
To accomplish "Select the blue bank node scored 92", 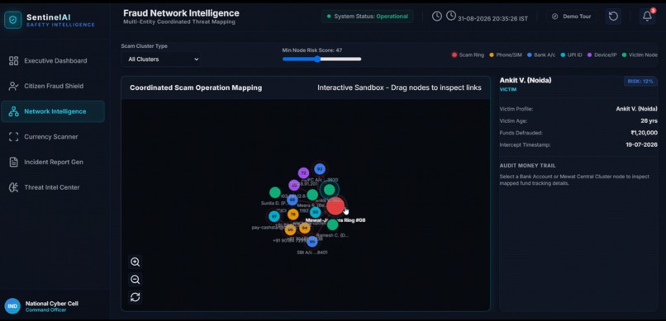I will [320, 169].
